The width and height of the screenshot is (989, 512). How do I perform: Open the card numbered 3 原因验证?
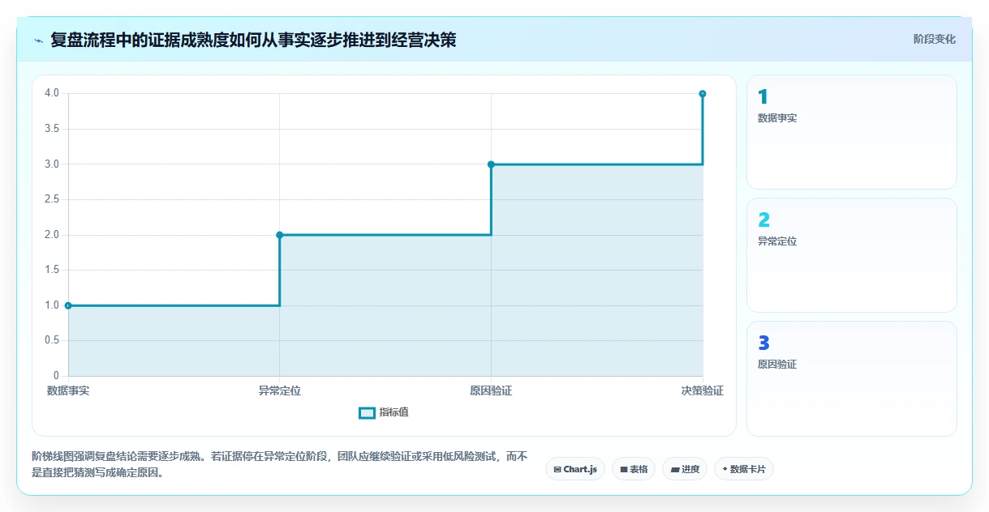[852, 378]
